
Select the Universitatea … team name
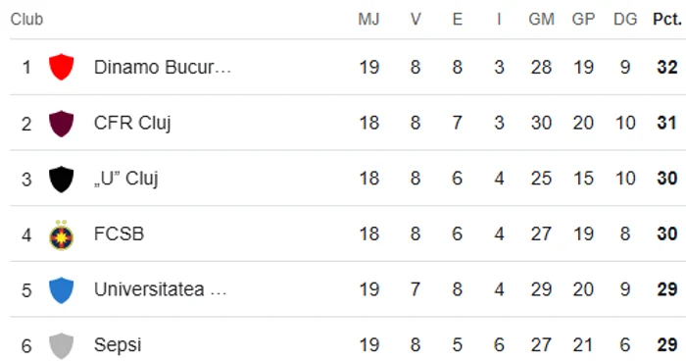[x=160, y=289]
